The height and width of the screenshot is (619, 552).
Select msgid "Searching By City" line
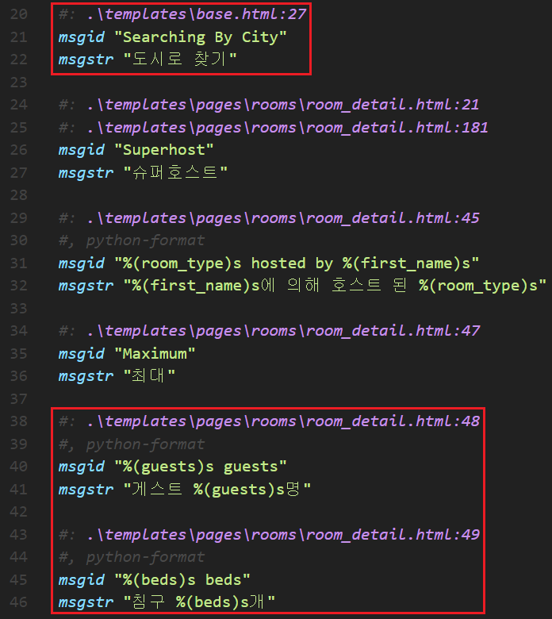click(172, 37)
